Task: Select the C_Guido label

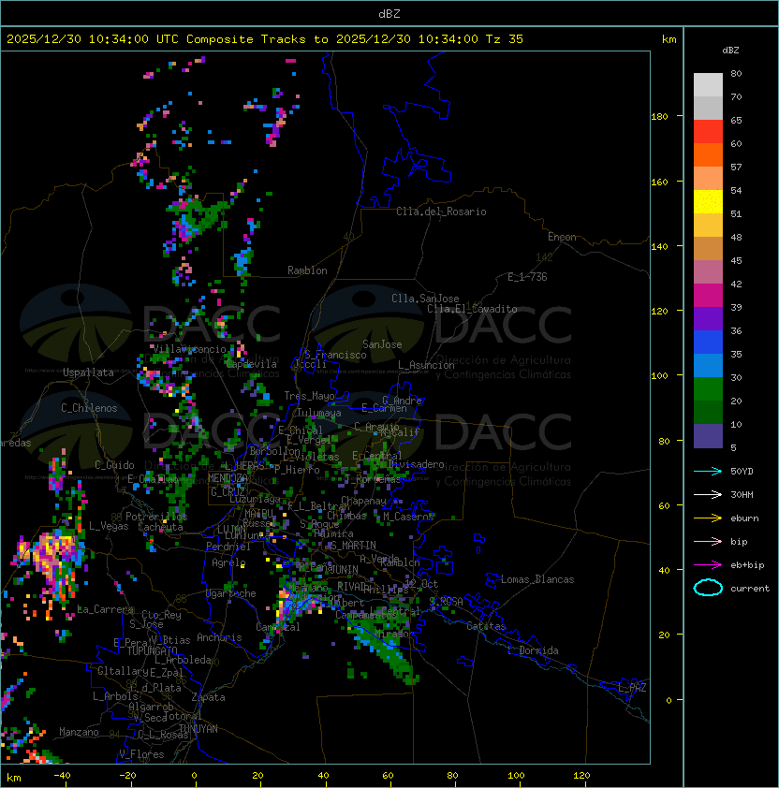Action: pos(114,465)
